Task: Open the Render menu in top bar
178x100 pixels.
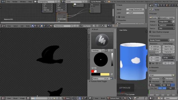Action: (15, 2)
